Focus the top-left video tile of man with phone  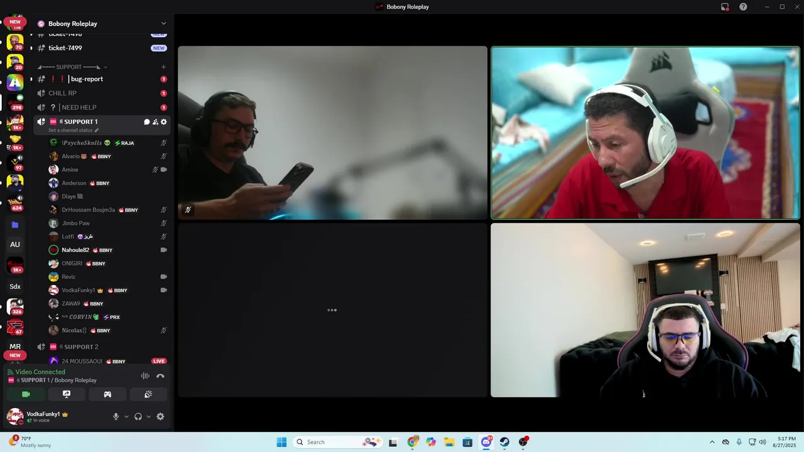click(x=332, y=133)
